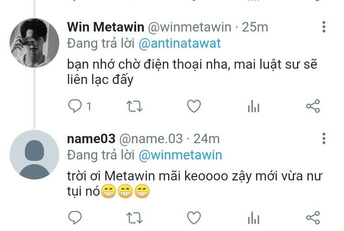Like the tweet from name03

(x=194, y=218)
